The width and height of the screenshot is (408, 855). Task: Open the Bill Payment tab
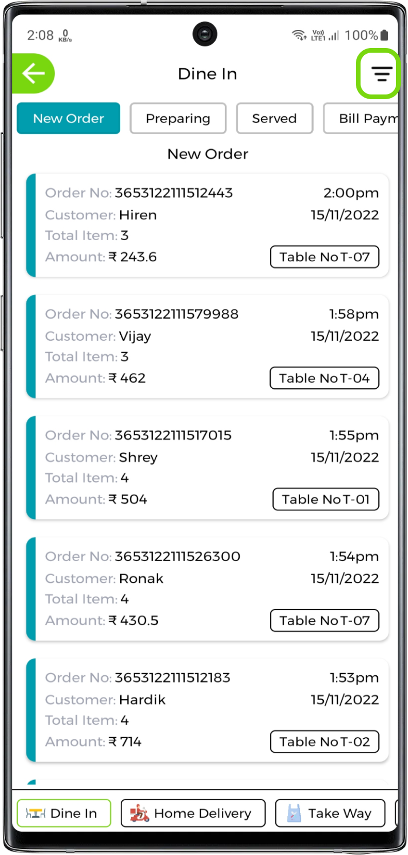coord(364,118)
